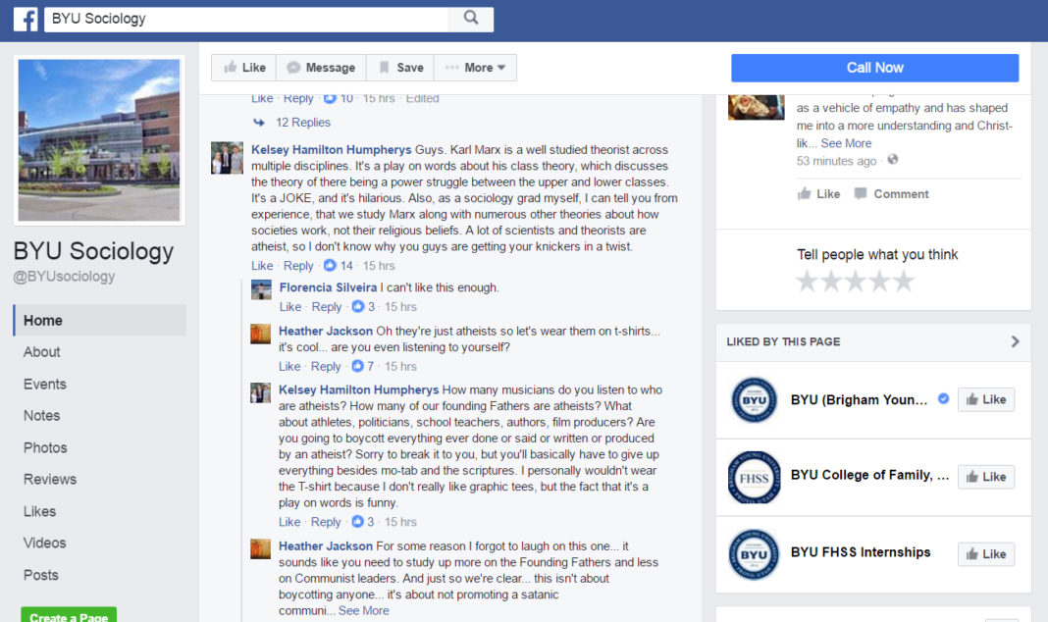Click BYU (Brigham Young) page logo
The image size is (1048, 622).
pyautogui.click(x=754, y=399)
